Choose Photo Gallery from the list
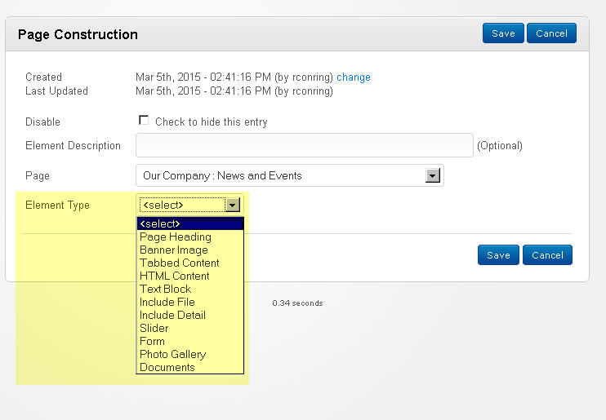The height and width of the screenshot is (420, 606). point(172,355)
